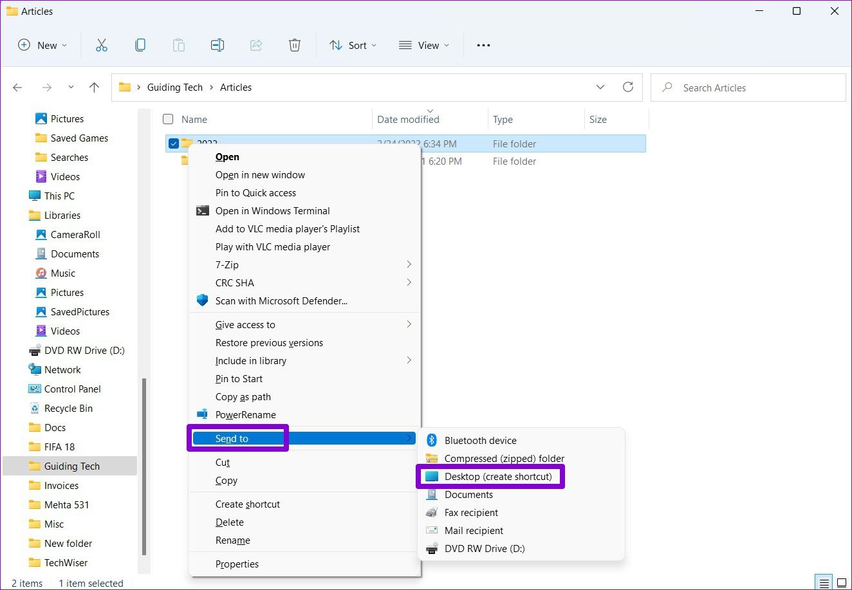The image size is (852, 590).
Task: Click the PowerRename icon in menu
Action: click(202, 414)
